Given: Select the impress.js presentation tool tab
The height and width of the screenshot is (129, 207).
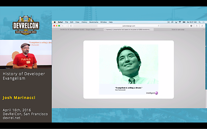Looking at the screenshot, I should 128,30.
